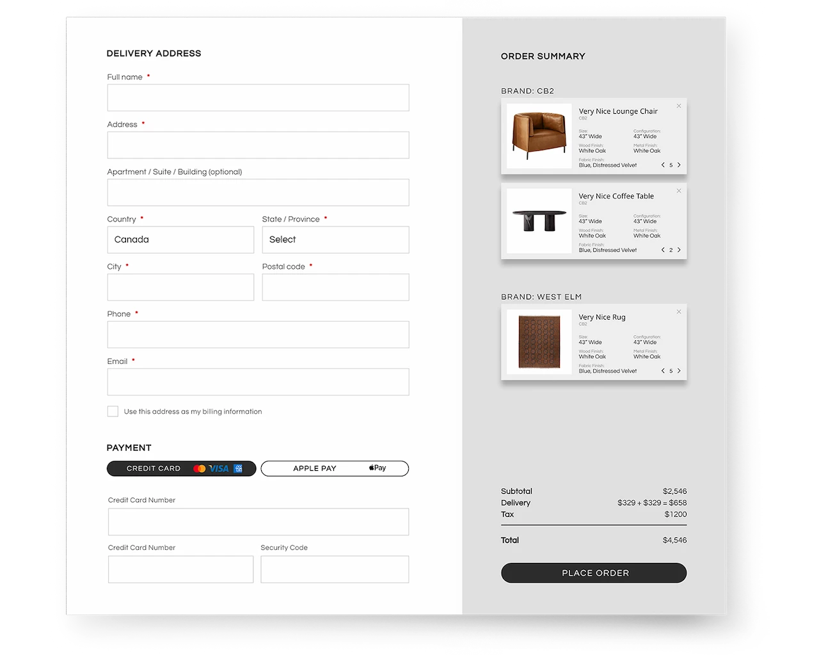This screenshot has height=655, width=819.
Task: Remove the Very Nice Coffee Table item
Action: coord(679,191)
